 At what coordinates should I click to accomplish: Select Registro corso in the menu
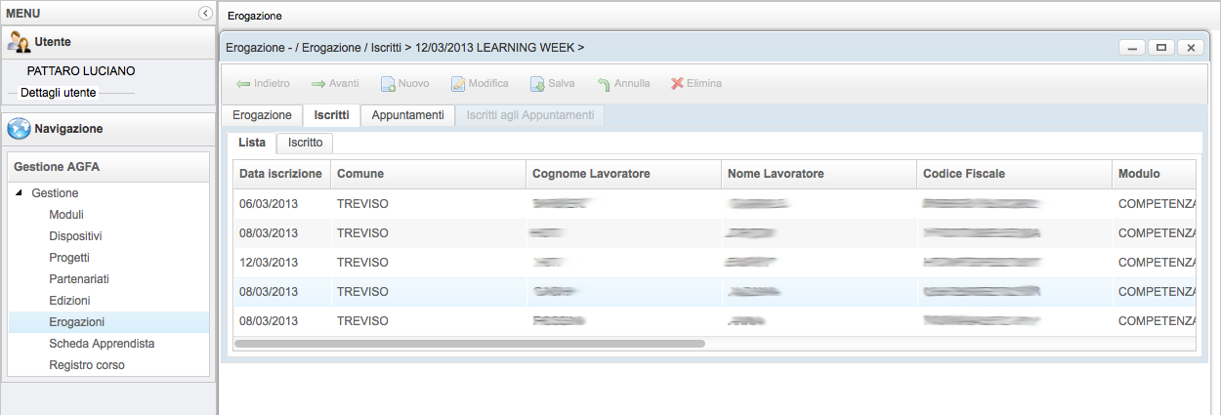(x=87, y=365)
